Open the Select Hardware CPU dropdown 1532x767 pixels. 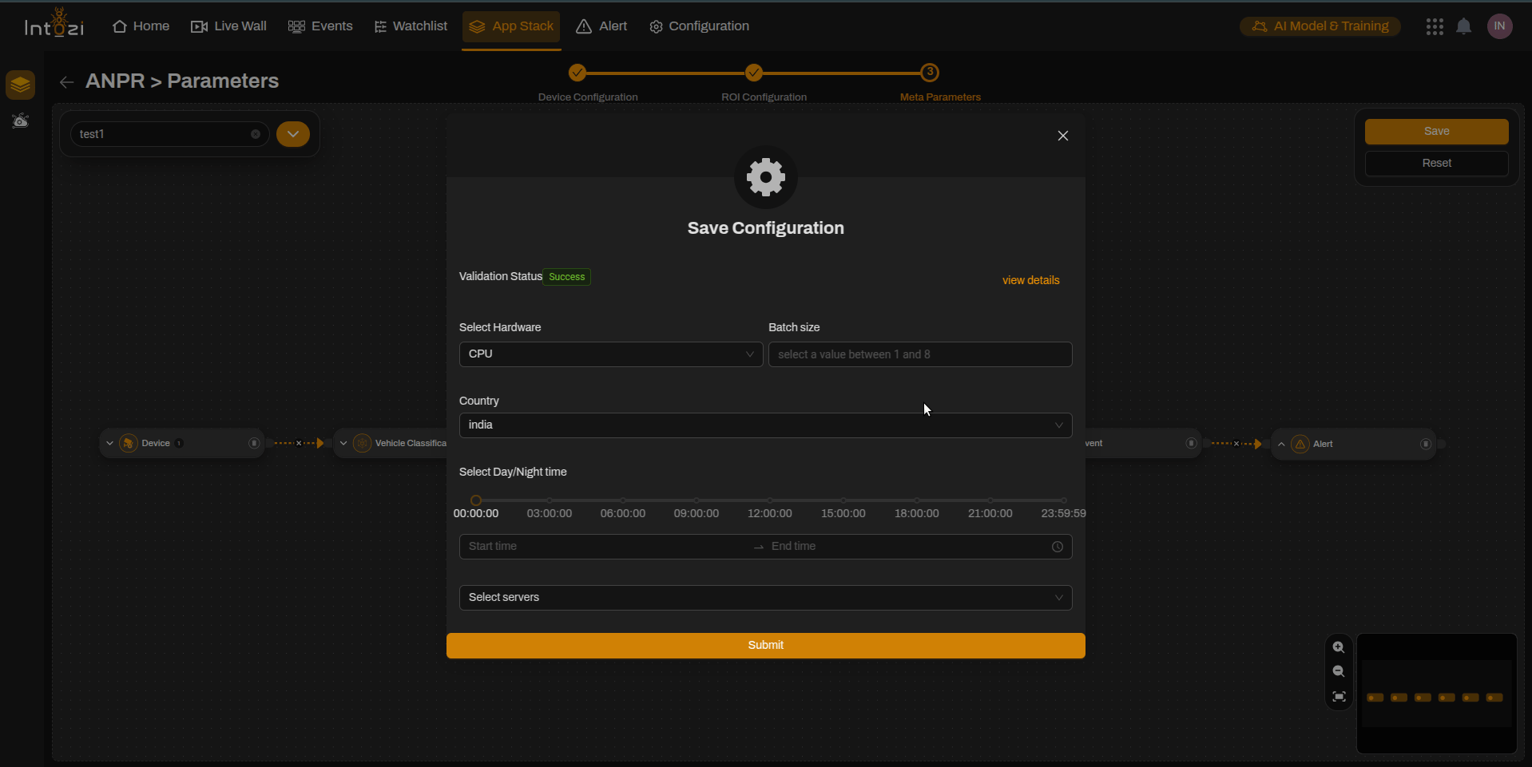610,354
